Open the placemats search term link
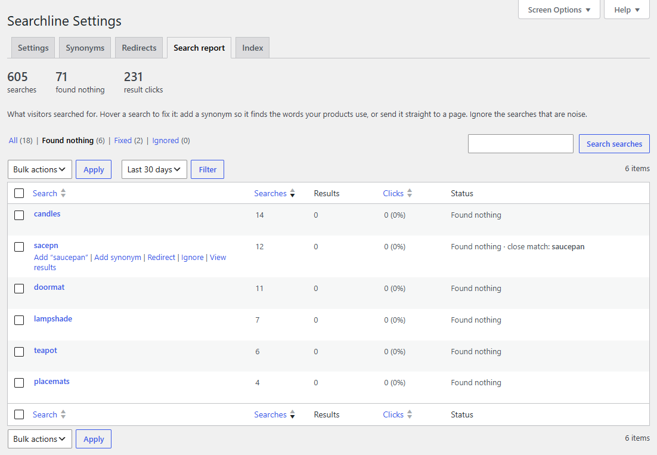 (x=51, y=381)
